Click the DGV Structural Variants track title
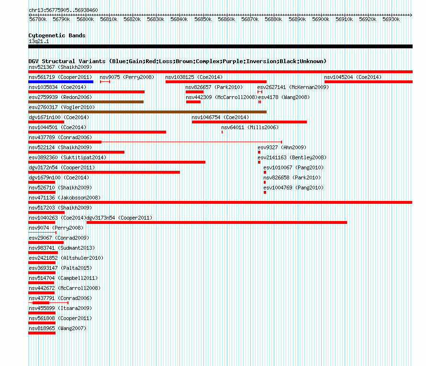 pyautogui.click(x=178, y=61)
